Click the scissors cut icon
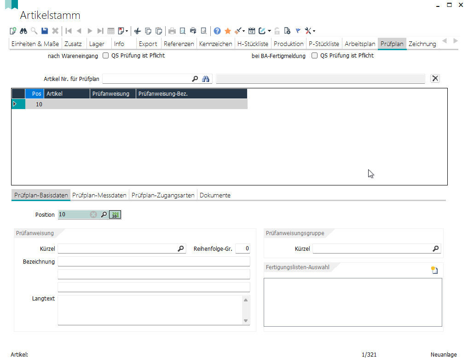The image size is (468, 358). tap(138, 31)
